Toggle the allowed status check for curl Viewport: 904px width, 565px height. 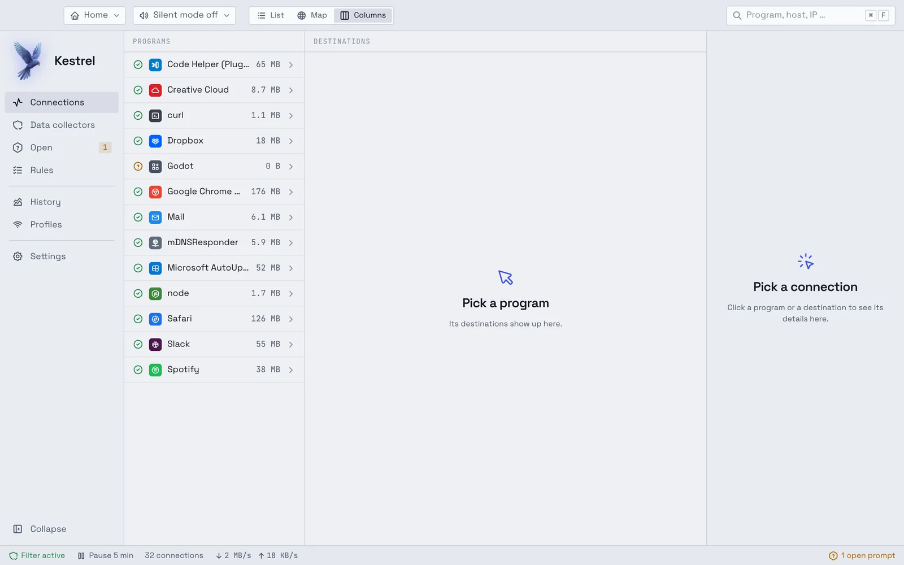(x=138, y=116)
